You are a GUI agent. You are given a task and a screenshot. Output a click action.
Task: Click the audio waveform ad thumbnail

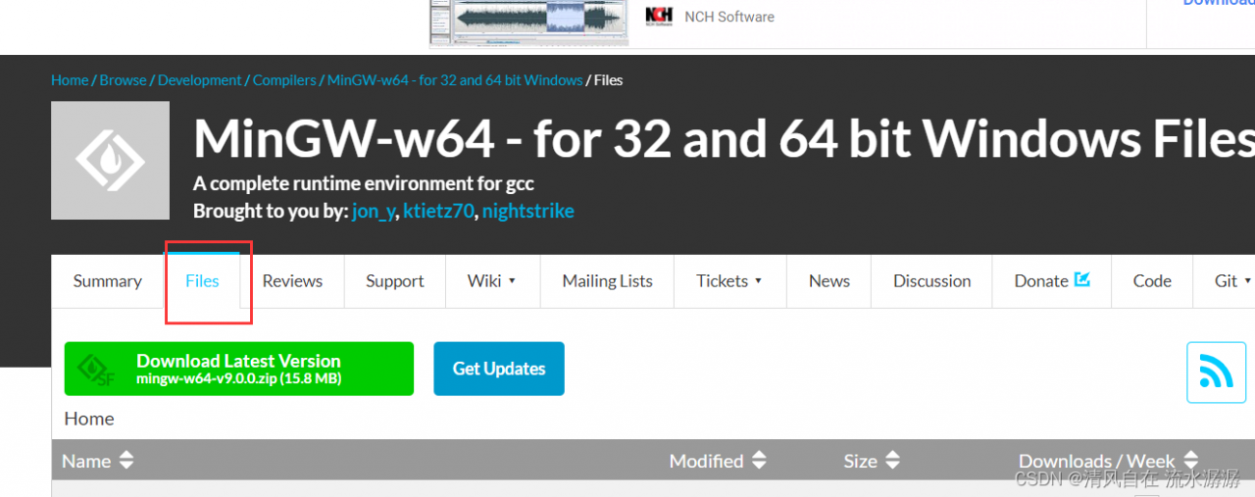click(530, 21)
